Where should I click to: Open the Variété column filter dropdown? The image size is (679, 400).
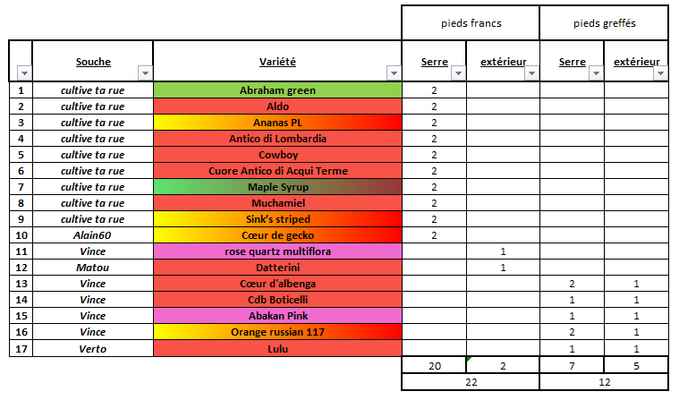[x=394, y=73]
